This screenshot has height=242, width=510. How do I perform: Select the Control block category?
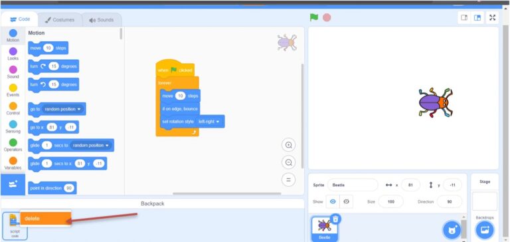click(x=13, y=109)
